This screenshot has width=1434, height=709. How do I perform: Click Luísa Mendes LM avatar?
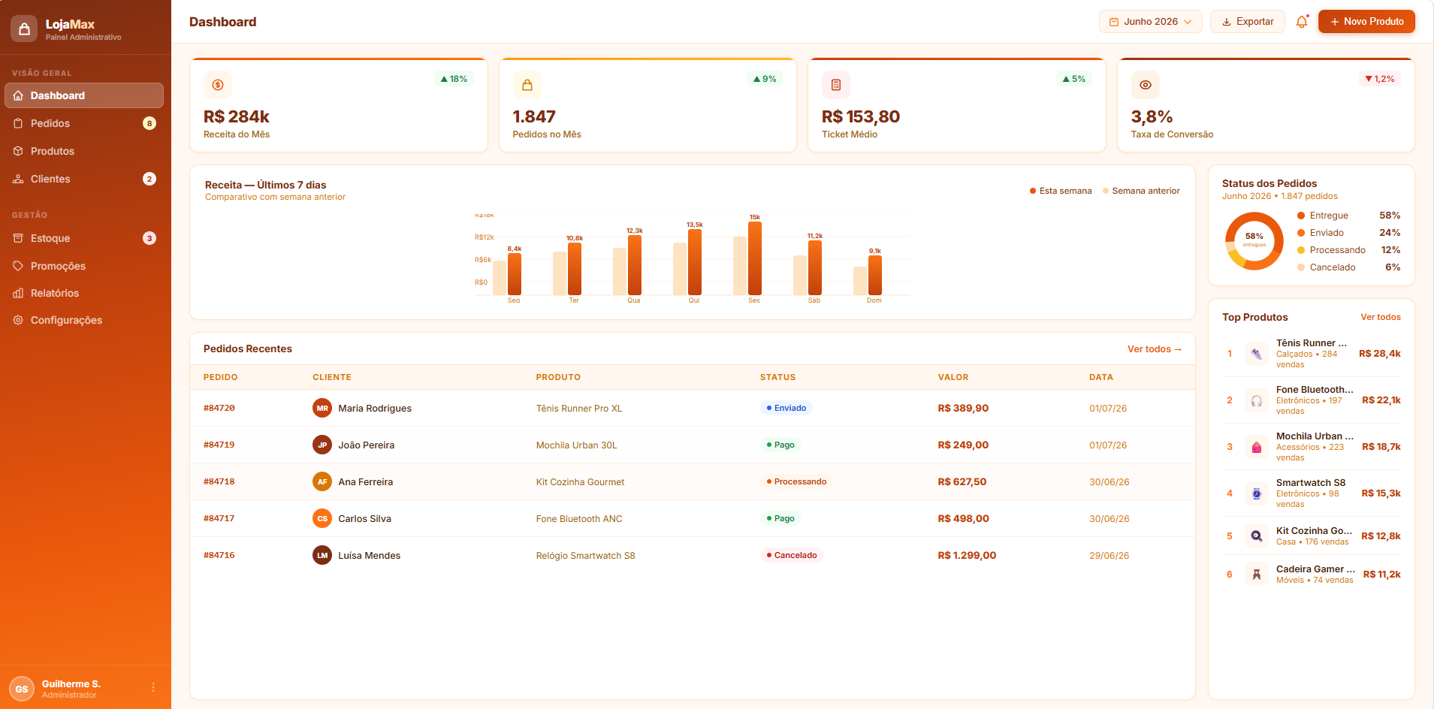pyautogui.click(x=322, y=556)
